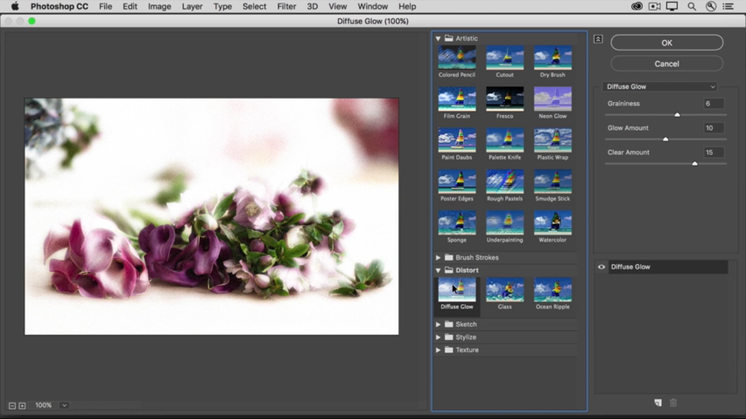The height and width of the screenshot is (419, 746).
Task: Open the Filter menu
Action: [286, 6]
